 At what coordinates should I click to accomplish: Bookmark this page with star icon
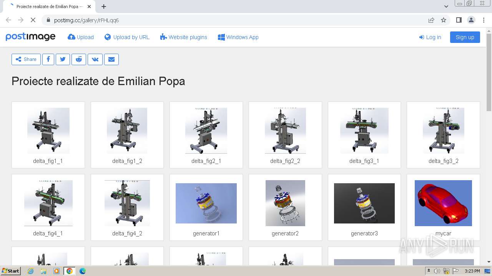[x=444, y=20]
